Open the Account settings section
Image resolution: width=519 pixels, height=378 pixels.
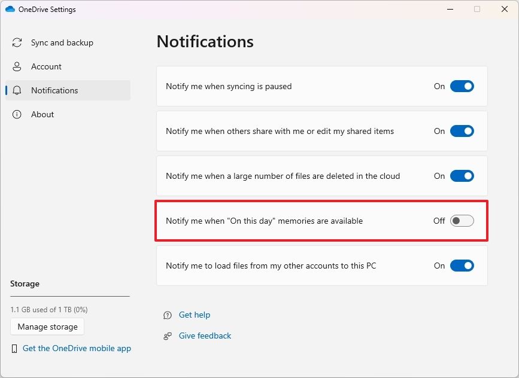45,66
